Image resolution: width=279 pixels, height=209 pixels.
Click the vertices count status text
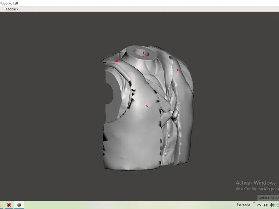pyautogui.click(x=269, y=198)
